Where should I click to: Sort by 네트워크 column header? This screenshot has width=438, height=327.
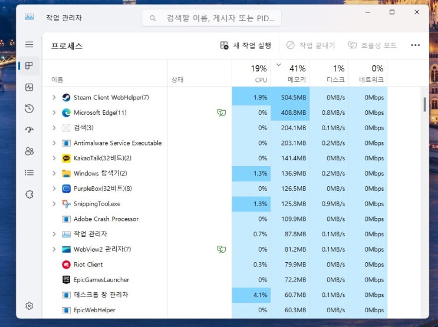pyautogui.click(x=368, y=73)
